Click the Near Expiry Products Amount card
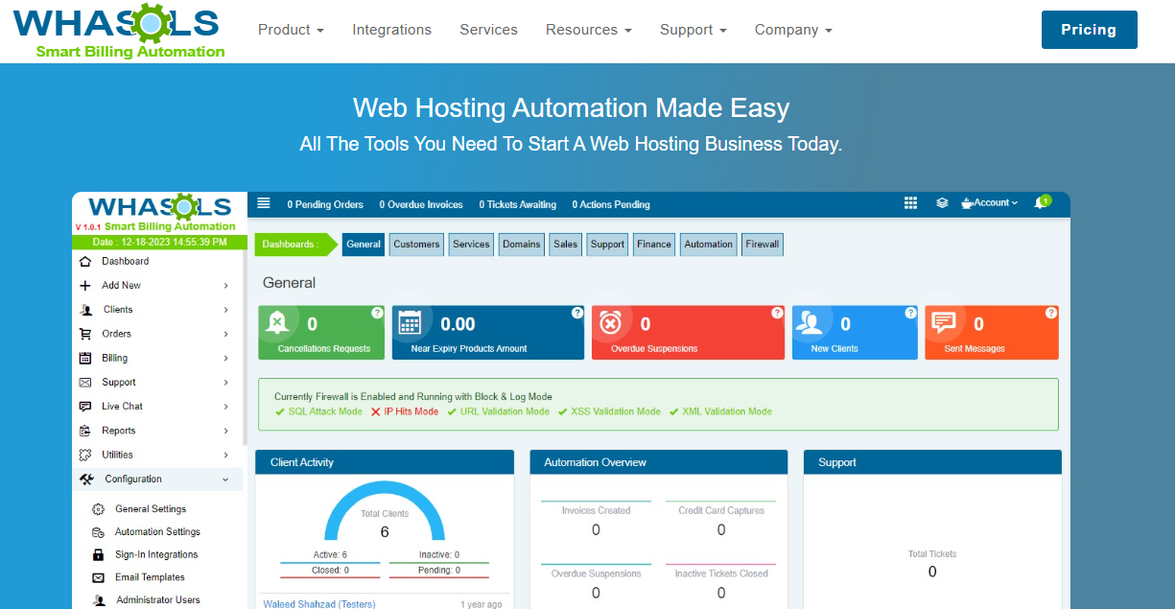This screenshot has width=1175, height=609. (488, 333)
